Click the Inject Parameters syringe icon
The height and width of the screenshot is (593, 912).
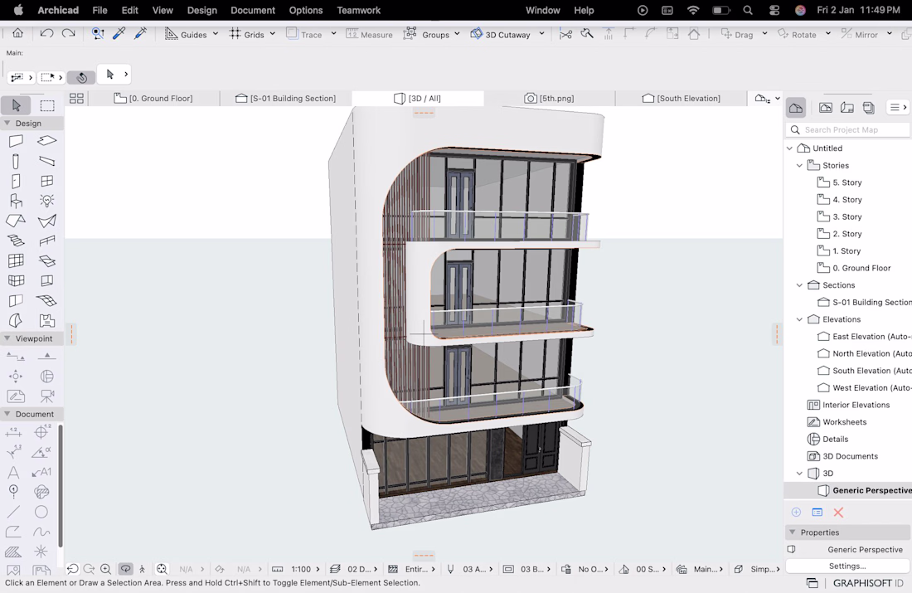point(140,34)
